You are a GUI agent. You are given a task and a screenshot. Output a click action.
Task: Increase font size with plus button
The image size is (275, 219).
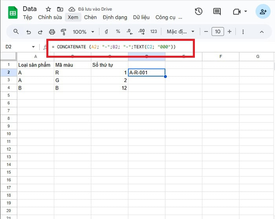click(229, 32)
